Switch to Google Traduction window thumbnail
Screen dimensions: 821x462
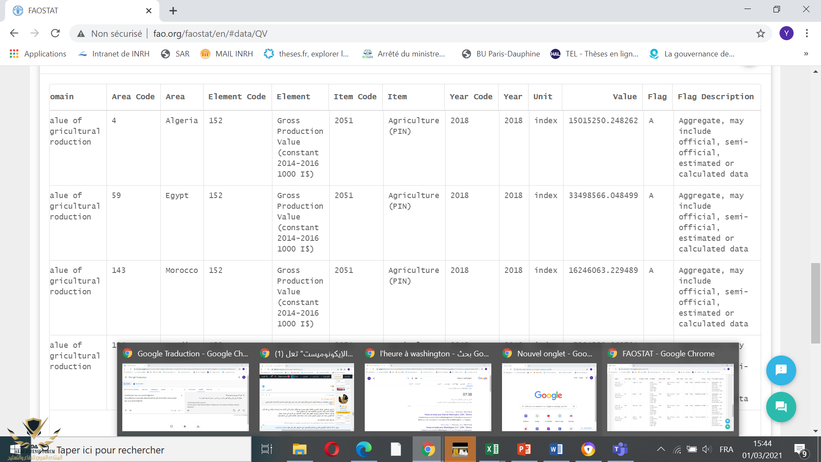[x=185, y=397]
